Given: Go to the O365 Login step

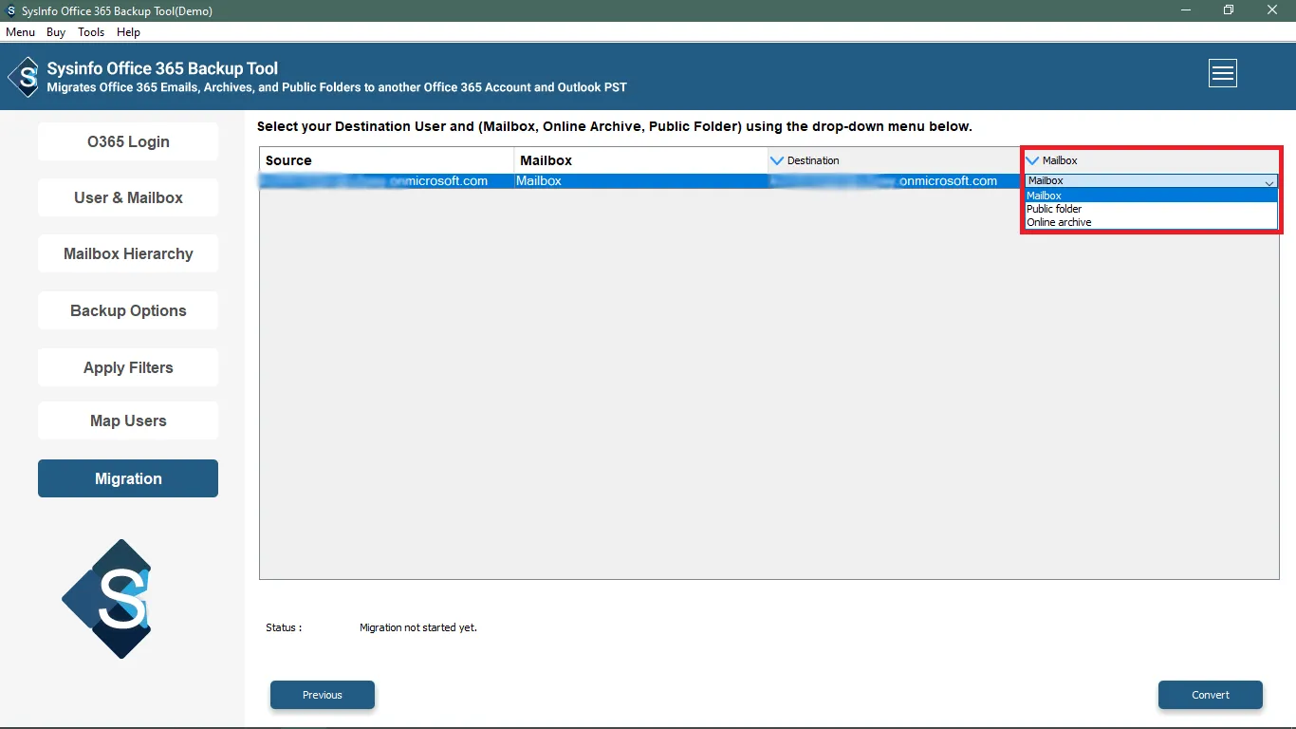Looking at the screenshot, I should click(x=128, y=141).
